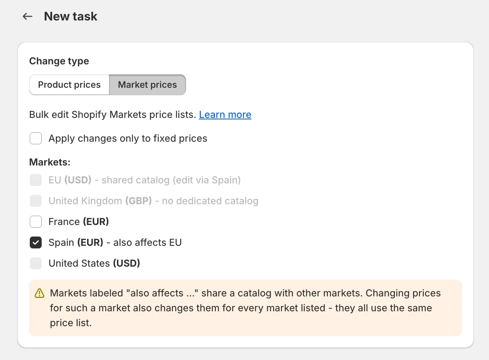The image size is (489, 360).
Task: Click the EU (USD) shared catalog label
Action: tap(145, 180)
